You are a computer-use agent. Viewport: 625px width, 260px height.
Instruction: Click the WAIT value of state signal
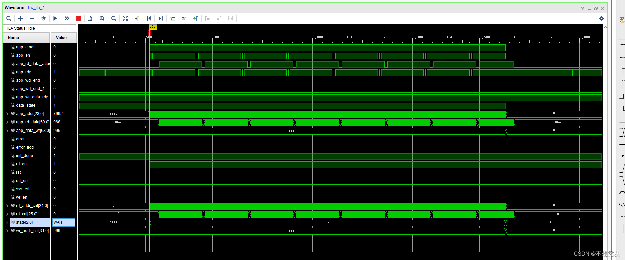click(x=64, y=222)
